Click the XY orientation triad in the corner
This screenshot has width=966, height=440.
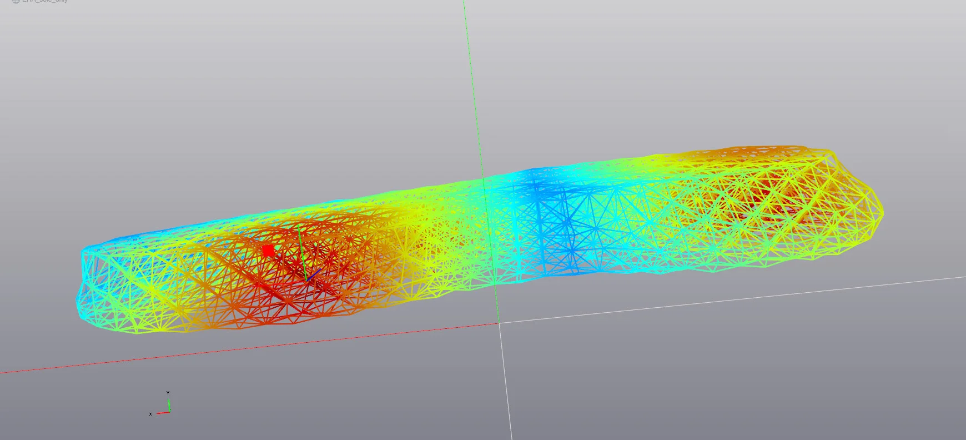pyautogui.click(x=161, y=404)
